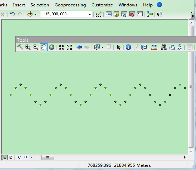The height and width of the screenshot is (170, 196).
Task: Click the Find Route icon
Action: tap(172, 47)
